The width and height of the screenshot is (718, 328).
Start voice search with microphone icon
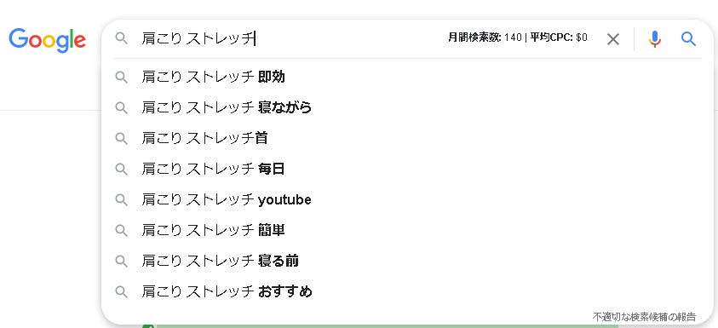[655, 39]
